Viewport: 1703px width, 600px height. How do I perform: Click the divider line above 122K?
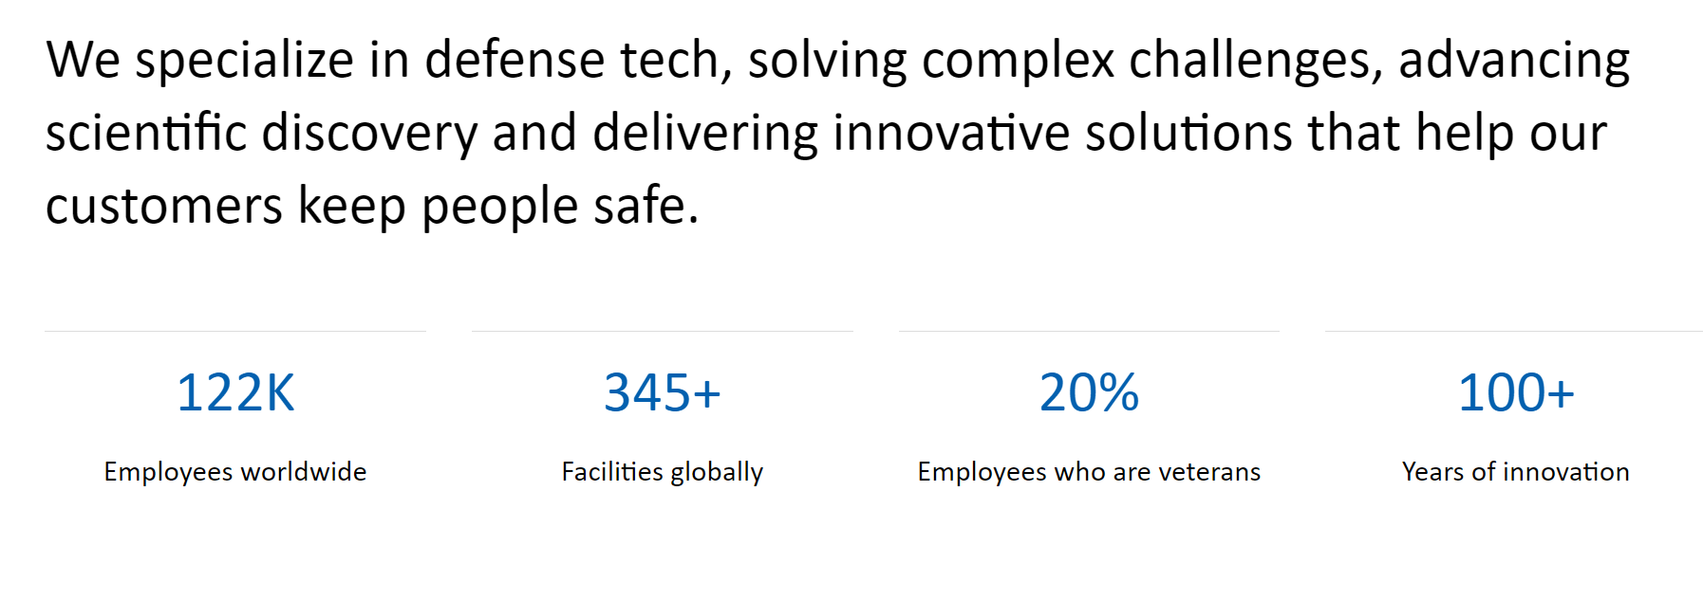(x=235, y=331)
